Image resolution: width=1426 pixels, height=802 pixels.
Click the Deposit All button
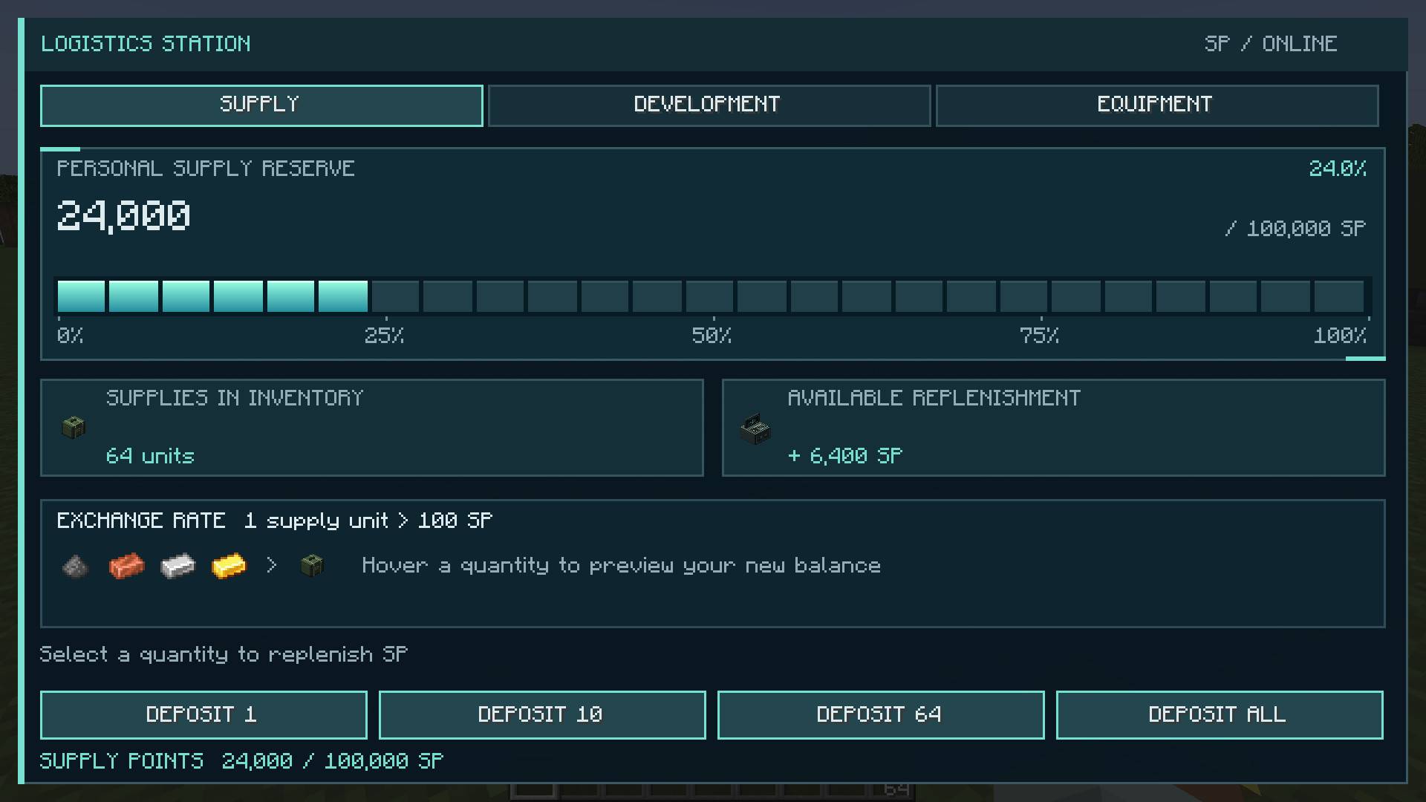pyautogui.click(x=1219, y=714)
